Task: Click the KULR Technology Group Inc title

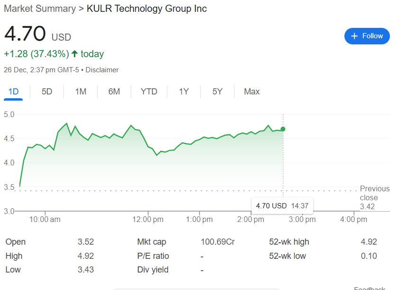Action: [146, 9]
